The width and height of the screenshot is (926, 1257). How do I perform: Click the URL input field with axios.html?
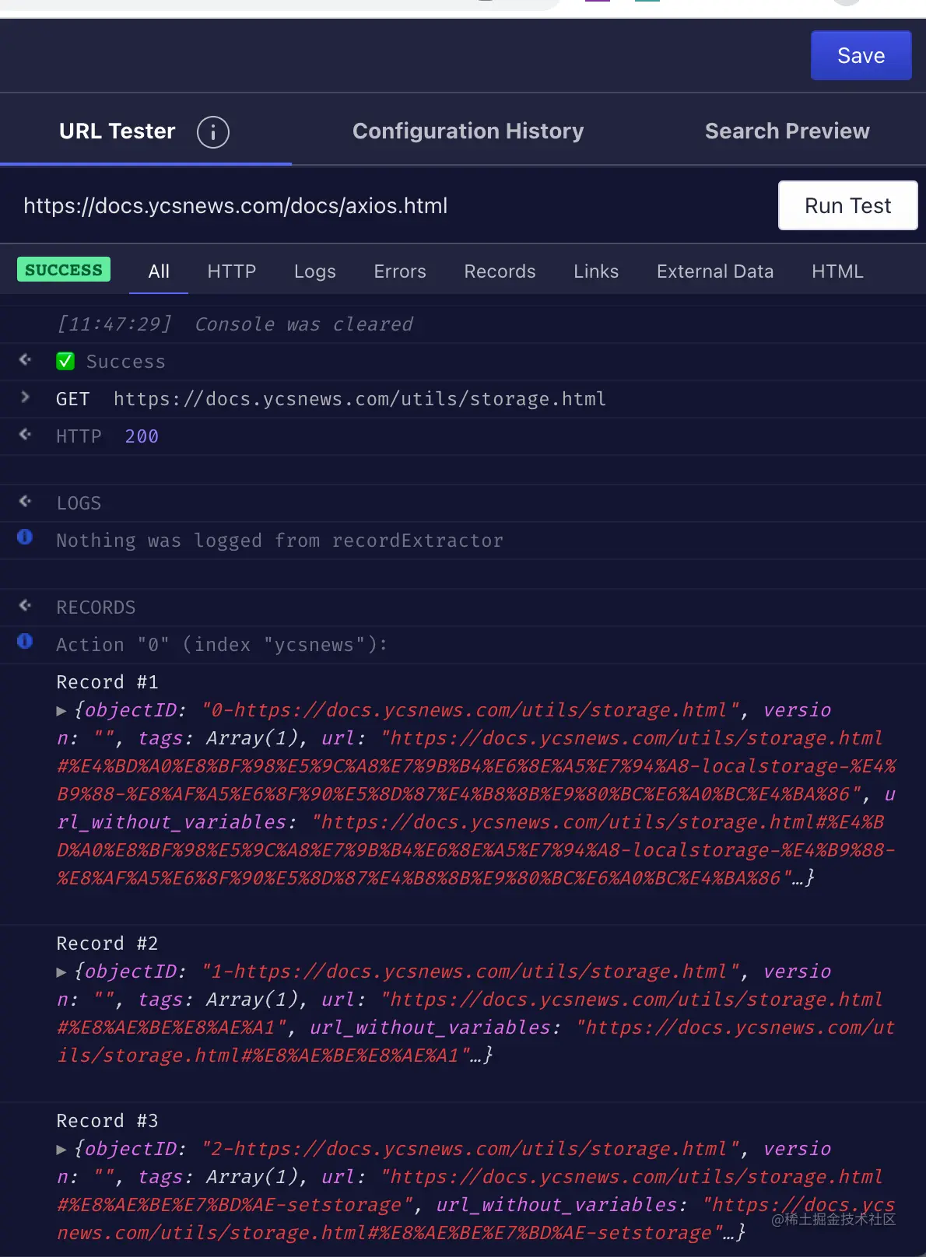pos(389,206)
